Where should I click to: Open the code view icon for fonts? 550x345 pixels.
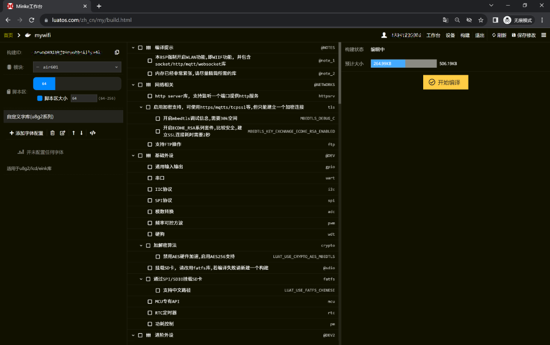(93, 133)
